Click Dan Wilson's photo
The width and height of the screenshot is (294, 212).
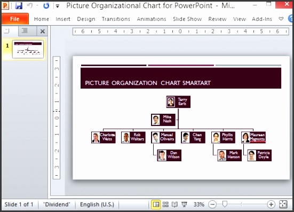[162, 155]
